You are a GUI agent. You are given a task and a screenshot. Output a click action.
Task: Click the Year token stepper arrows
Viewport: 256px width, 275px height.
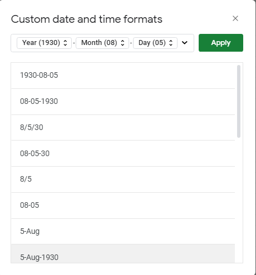coord(65,43)
